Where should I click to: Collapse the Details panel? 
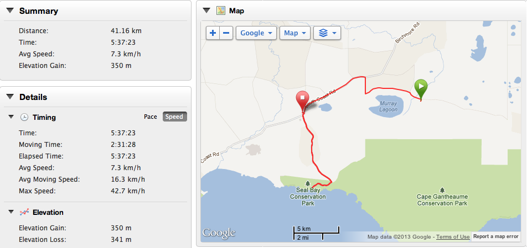(10, 97)
